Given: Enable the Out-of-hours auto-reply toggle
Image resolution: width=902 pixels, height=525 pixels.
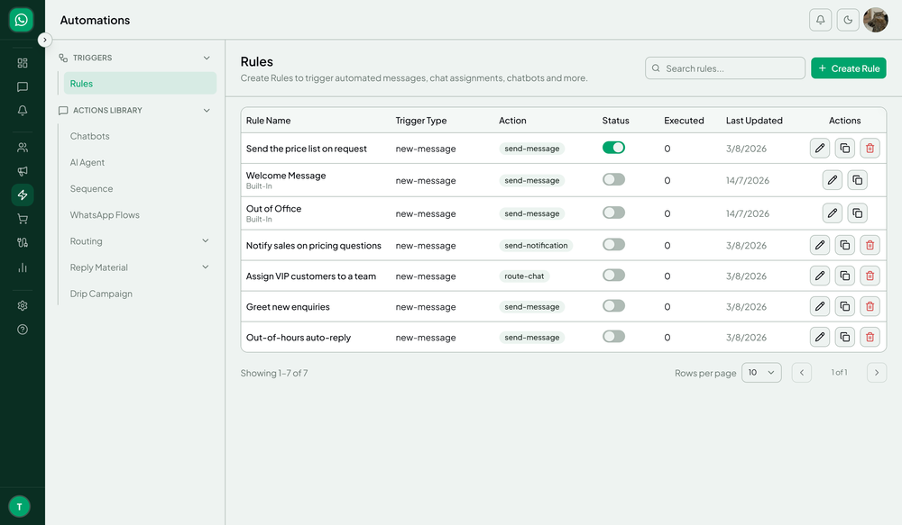Looking at the screenshot, I should pos(613,337).
